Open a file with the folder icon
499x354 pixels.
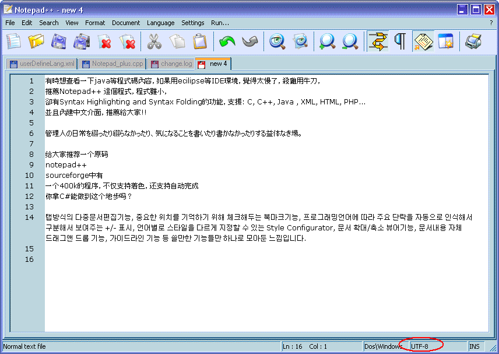[36, 41]
